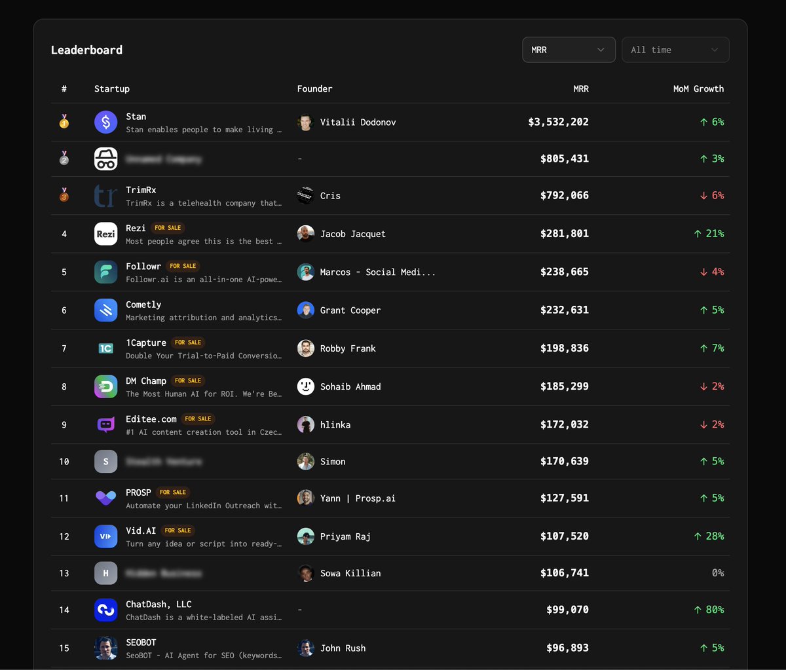Screen dimensions: 786x670
Task: Click founder name Yann | Prosp.ai
Action: [x=358, y=498]
